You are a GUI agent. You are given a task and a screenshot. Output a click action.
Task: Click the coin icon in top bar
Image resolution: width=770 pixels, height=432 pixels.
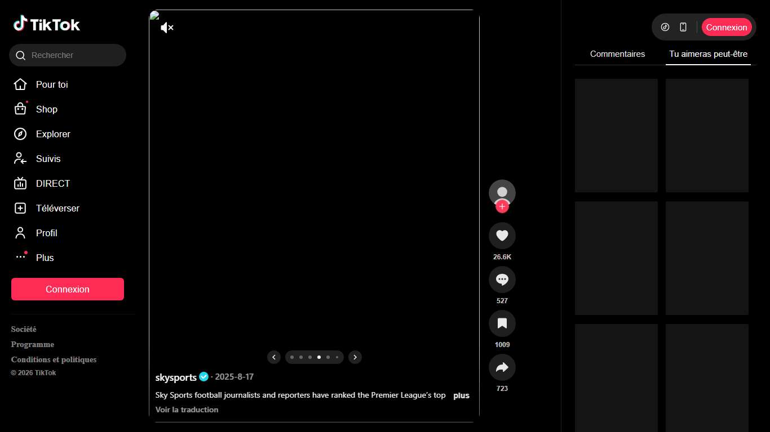click(x=665, y=27)
